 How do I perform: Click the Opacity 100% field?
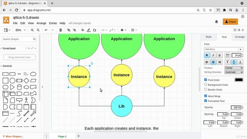(x=236, y=107)
